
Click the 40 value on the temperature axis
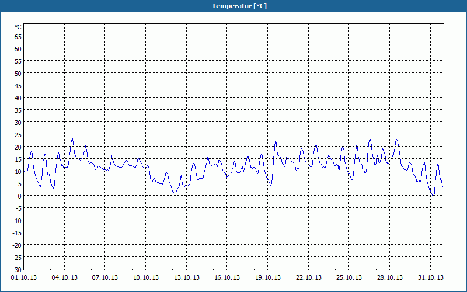18,98
